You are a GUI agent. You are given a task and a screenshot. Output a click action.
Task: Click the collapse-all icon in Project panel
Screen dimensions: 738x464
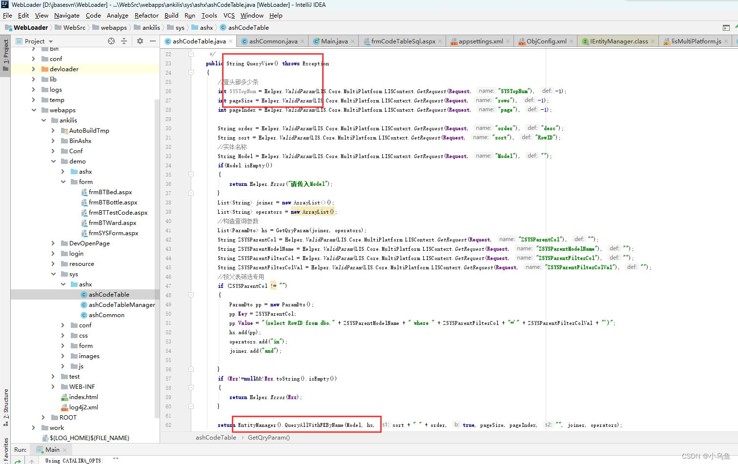(124, 41)
